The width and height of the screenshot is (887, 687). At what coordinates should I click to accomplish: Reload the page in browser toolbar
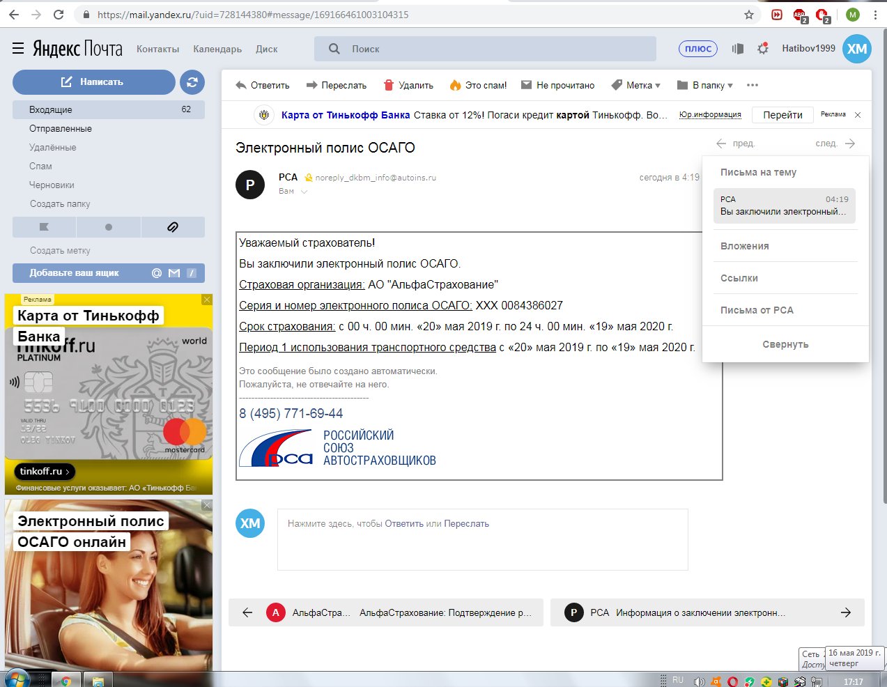59,15
